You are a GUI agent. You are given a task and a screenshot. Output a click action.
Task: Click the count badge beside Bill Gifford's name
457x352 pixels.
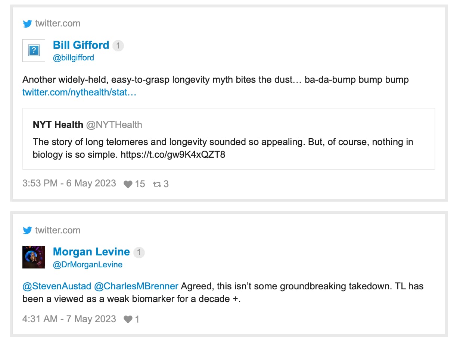tap(118, 45)
